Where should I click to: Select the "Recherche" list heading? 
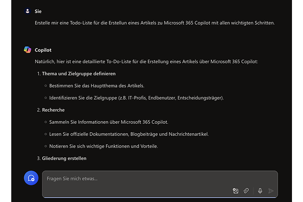53,110
